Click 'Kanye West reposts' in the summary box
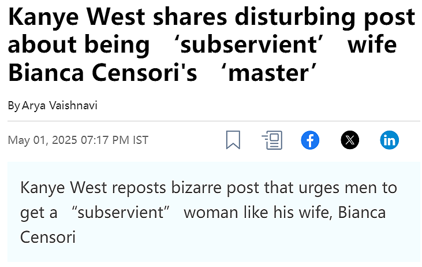The height and width of the screenshot is (267, 422). [x=93, y=187]
